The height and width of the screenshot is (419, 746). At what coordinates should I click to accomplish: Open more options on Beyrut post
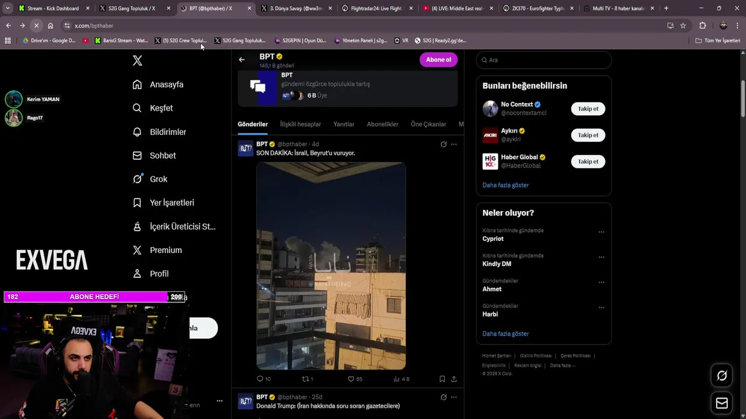pyautogui.click(x=454, y=144)
